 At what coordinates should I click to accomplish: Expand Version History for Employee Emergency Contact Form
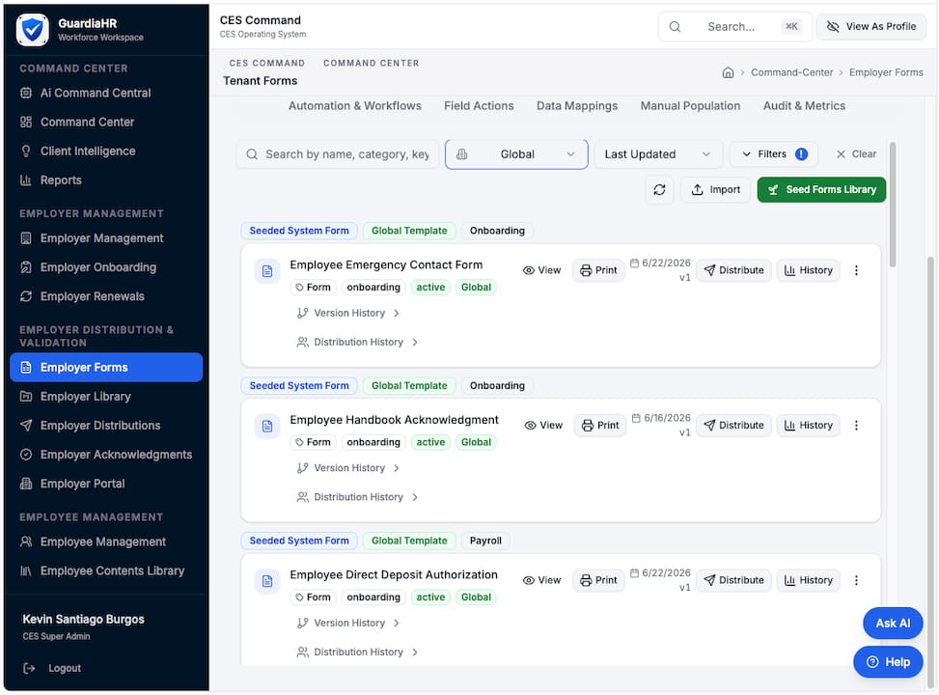tap(348, 314)
